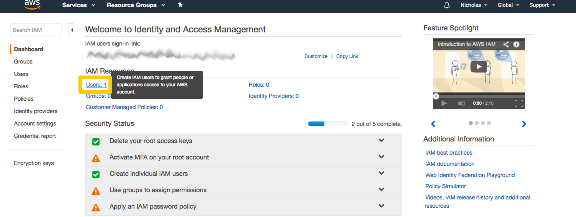This screenshot has width=576, height=217.
Task: Open IAM best practices link
Action: (x=449, y=153)
